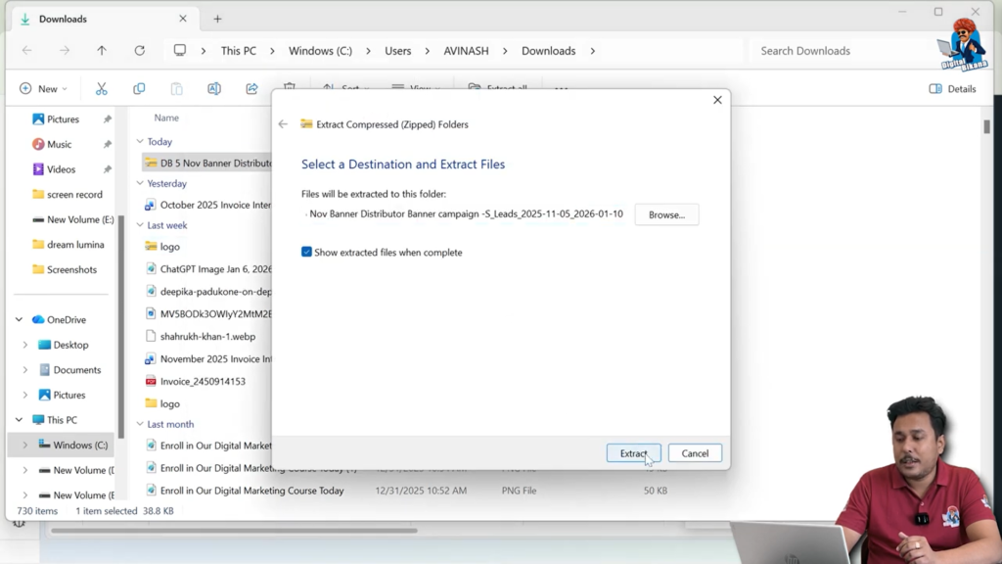This screenshot has width=1002, height=564.
Task: Click the Rename icon in the toolbar
Action: (x=214, y=88)
